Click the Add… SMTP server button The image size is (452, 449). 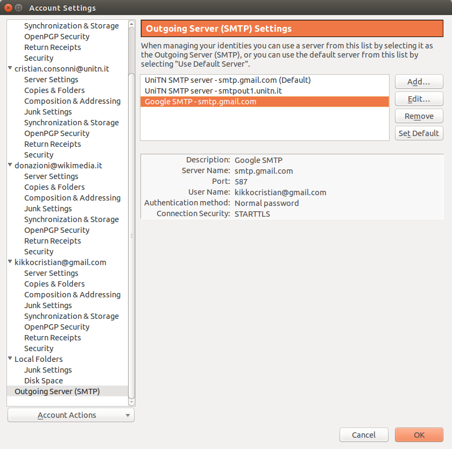pyautogui.click(x=419, y=82)
